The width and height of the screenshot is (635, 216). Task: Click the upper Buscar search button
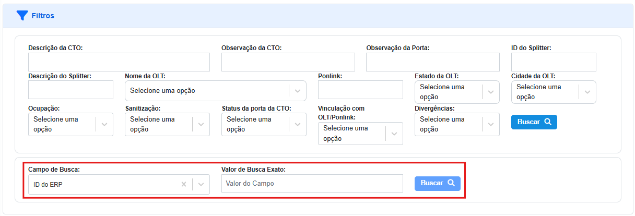click(534, 122)
